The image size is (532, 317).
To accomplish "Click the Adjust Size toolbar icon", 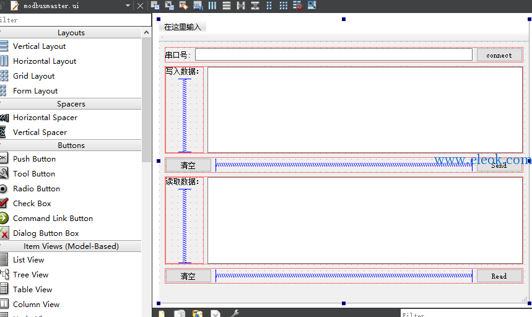I will click(x=312, y=6).
